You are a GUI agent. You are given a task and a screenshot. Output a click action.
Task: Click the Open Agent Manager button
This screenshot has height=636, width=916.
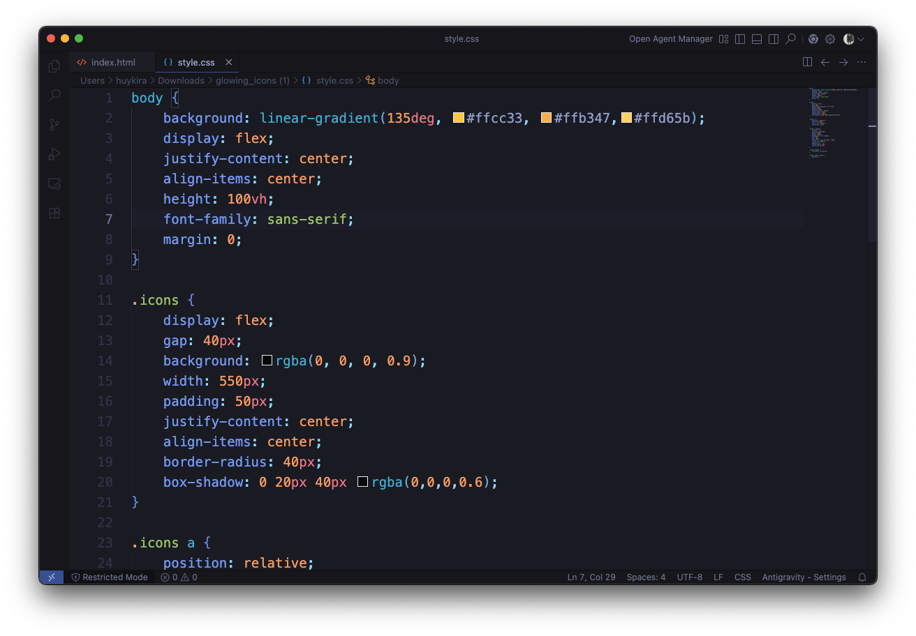tap(670, 39)
